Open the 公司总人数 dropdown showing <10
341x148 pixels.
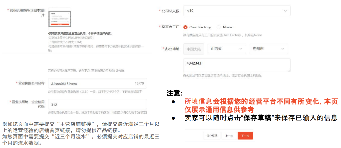[237, 11]
